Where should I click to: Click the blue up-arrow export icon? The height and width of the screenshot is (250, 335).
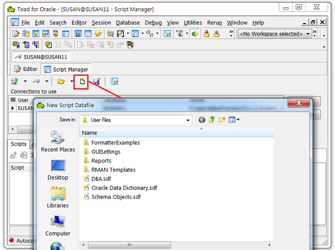tap(216, 34)
